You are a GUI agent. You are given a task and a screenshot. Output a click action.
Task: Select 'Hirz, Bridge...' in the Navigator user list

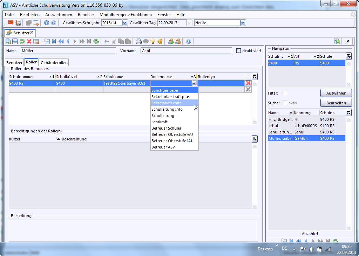[306, 119]
